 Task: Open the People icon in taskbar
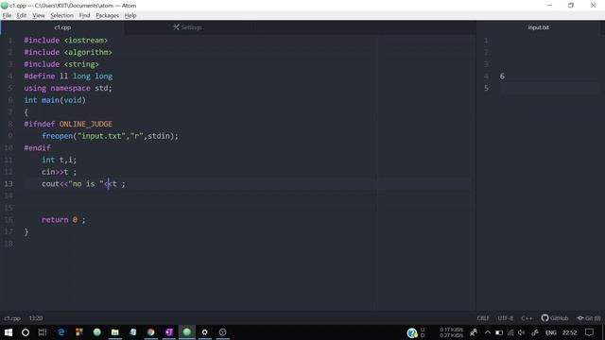pos(474,332)
